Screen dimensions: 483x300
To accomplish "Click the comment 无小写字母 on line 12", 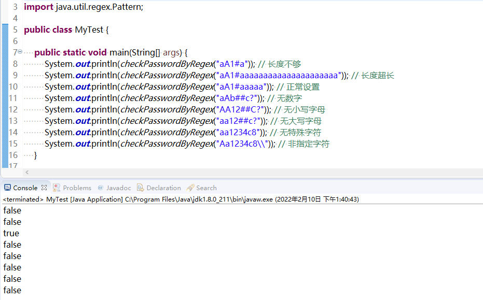I will pyautogui.click(x=305, y=109).
